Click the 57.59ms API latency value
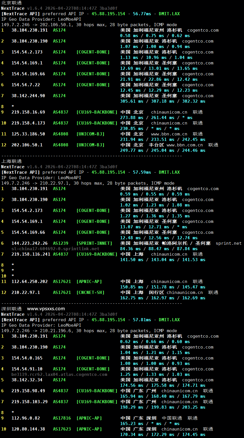This screenshot has height=438, width=244. coord(142,172)
